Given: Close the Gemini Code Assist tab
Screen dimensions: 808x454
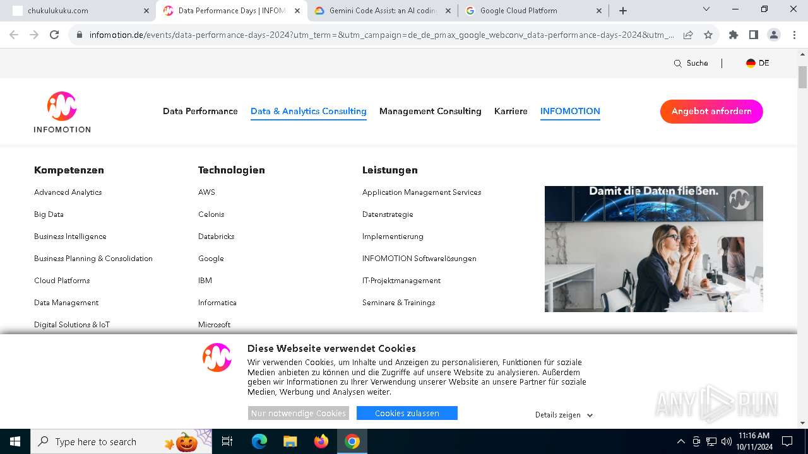Looking at the screenshot, I should pyautogui.click(x=448, y=11).
